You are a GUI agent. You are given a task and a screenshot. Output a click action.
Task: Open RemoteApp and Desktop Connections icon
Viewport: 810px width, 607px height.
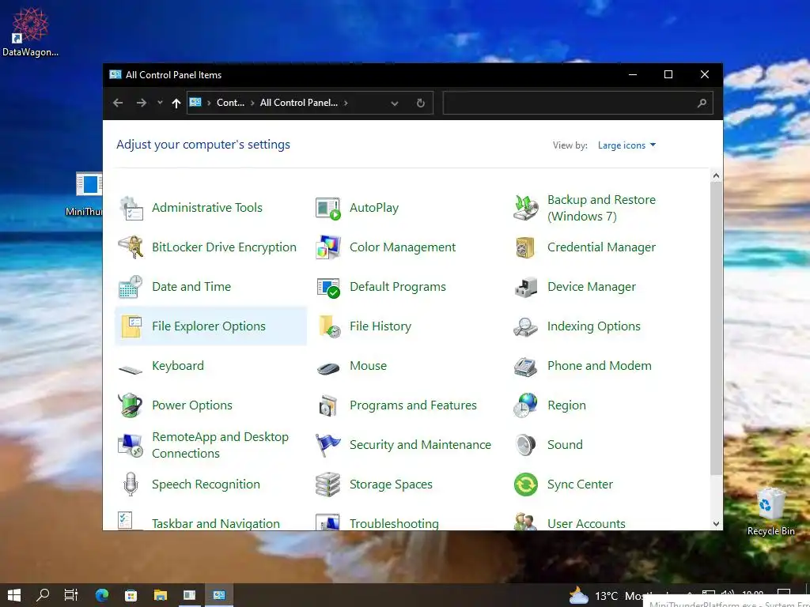click(x=131, y=445)
